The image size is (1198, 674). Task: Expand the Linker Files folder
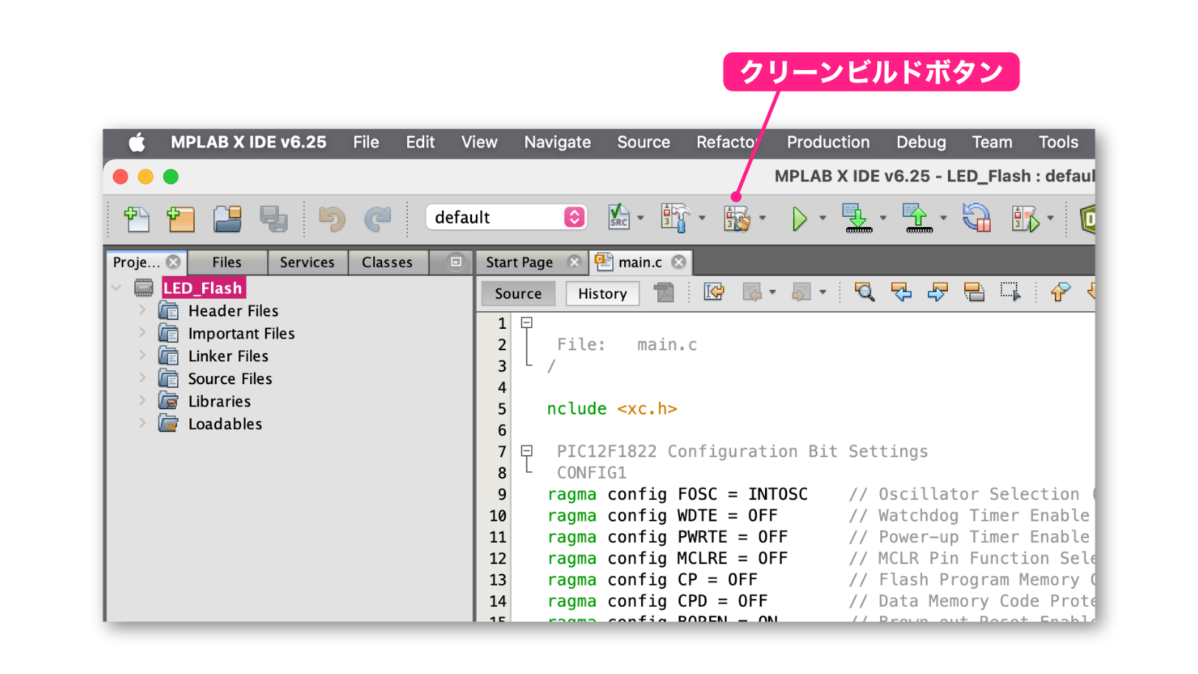click(x=142, y=355)
